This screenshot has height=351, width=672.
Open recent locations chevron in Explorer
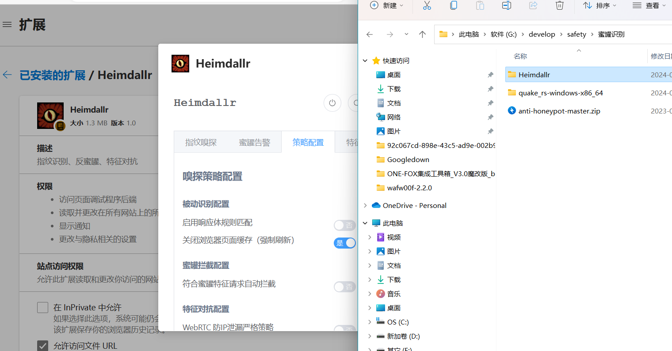tap(406, 34)
